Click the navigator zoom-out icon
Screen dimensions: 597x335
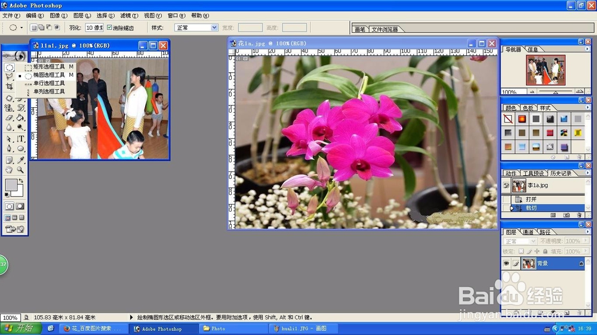(x=532, y=92)
